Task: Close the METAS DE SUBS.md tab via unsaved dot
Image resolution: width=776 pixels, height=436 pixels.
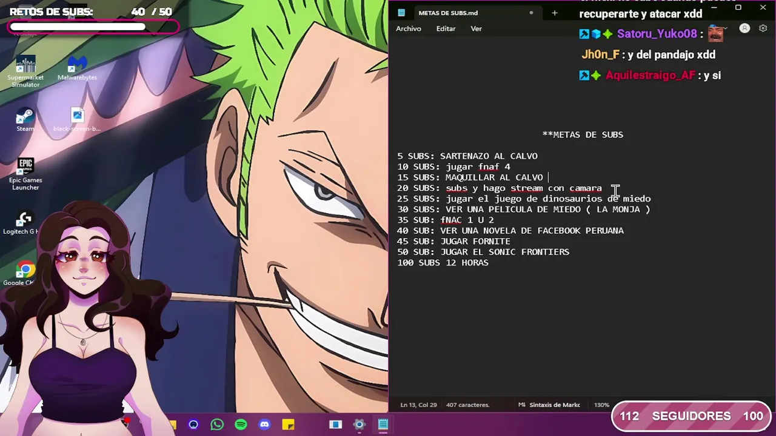Action: [531, 13]
